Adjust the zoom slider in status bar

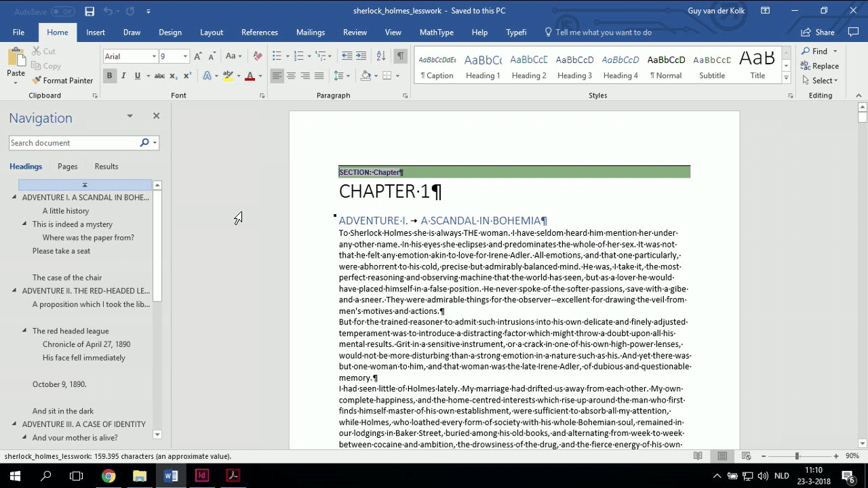tap(797, 456)
